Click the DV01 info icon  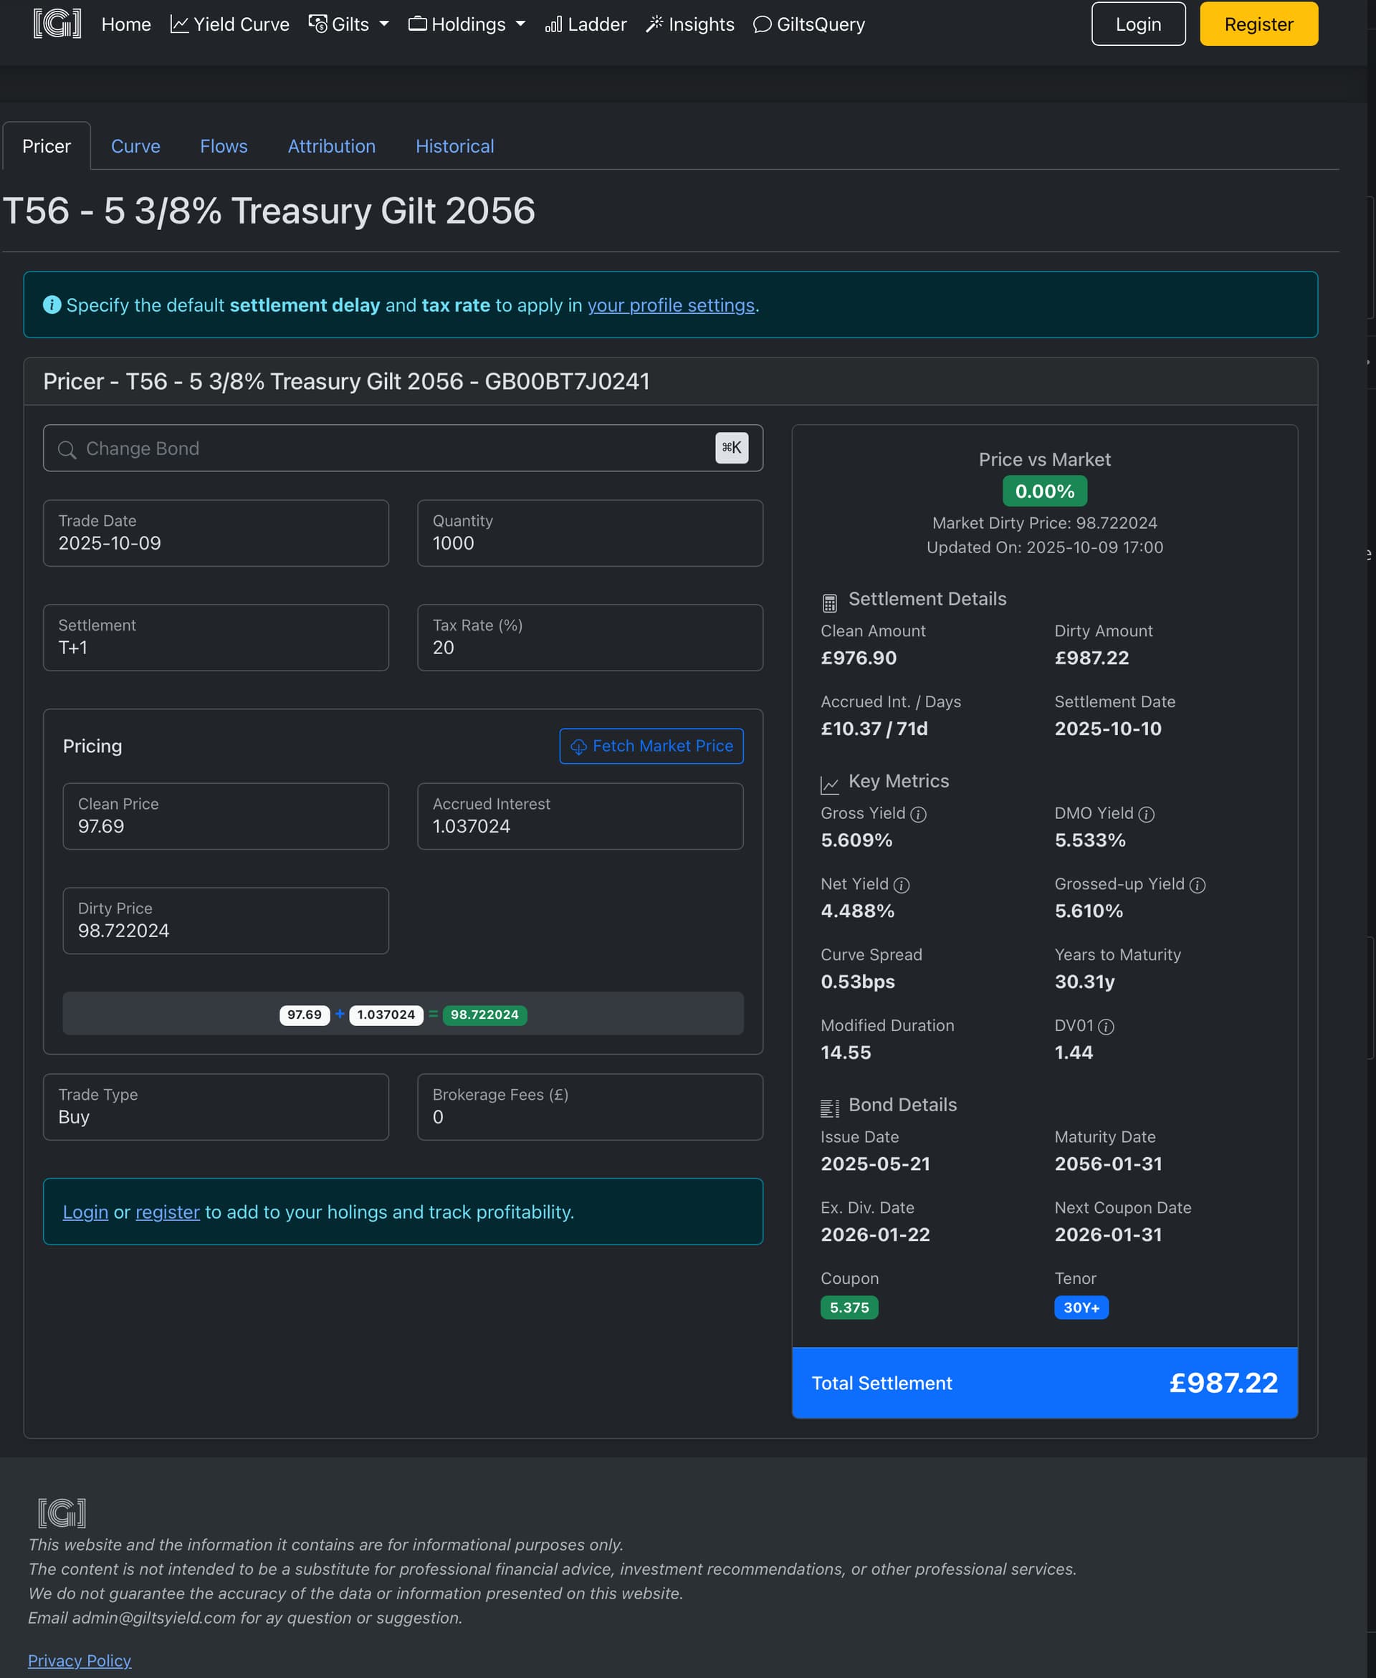tap(1106, 1027)
